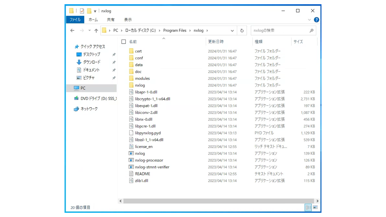Select クイック アクセス in navigation pane

pos(93,47)
